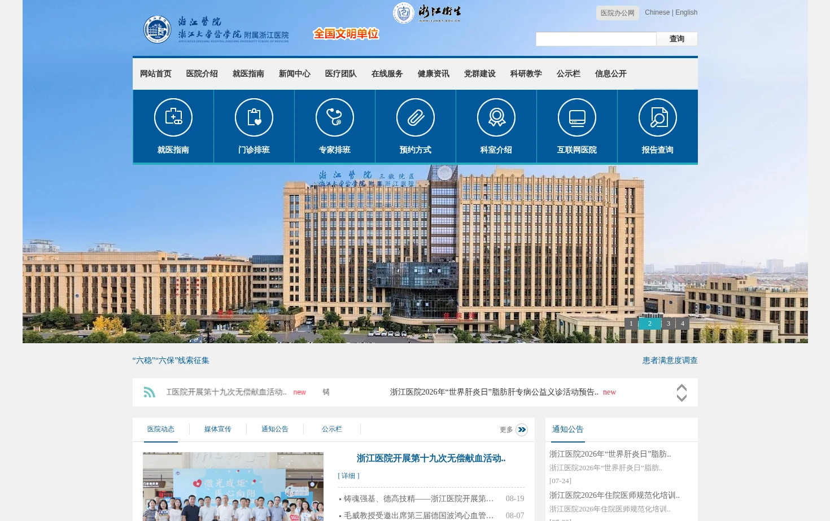Open 新闻中心 menu
Screen dimensions: 830x521
point(295,74)
